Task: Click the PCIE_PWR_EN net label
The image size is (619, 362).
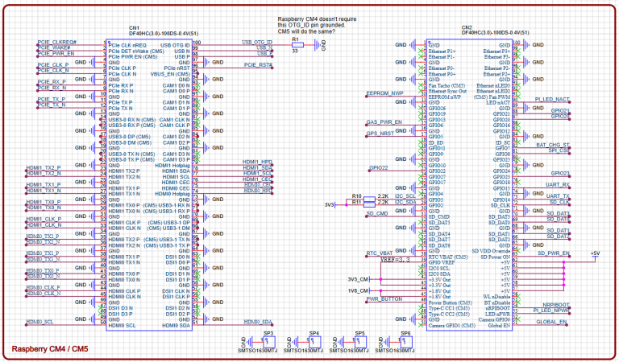Action: (56, 54)
